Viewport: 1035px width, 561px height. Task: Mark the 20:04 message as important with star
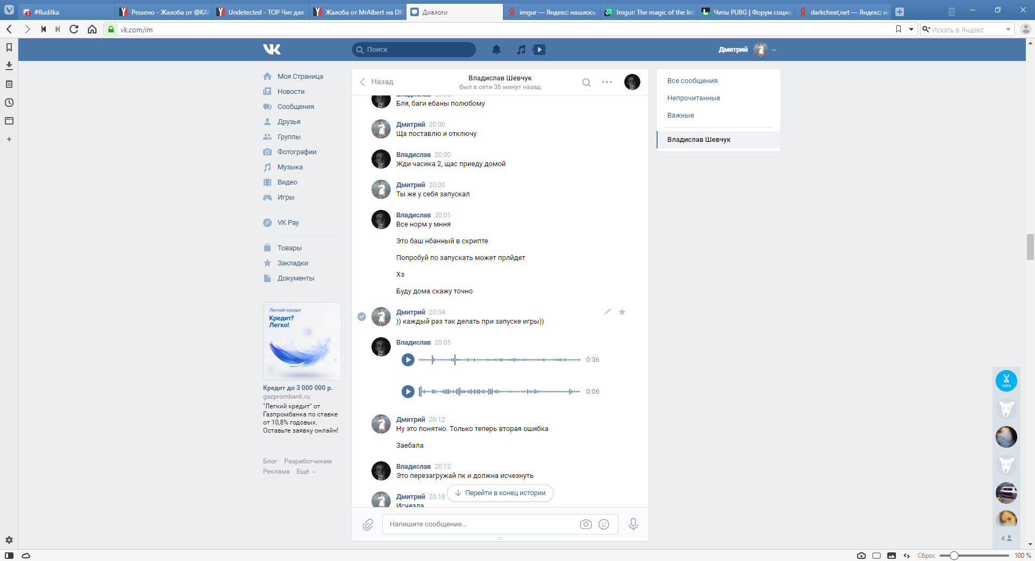tap(622, 312)
